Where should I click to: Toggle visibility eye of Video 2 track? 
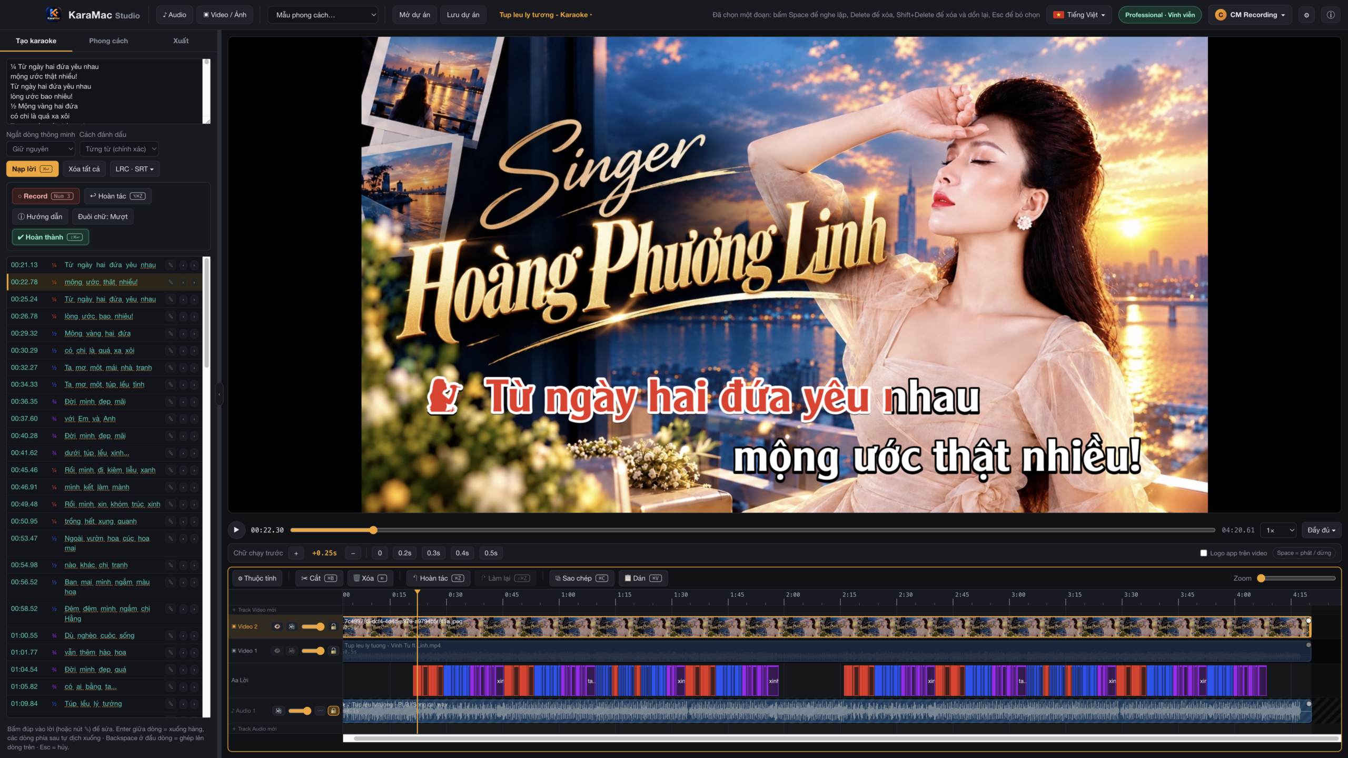click(277, 626)
